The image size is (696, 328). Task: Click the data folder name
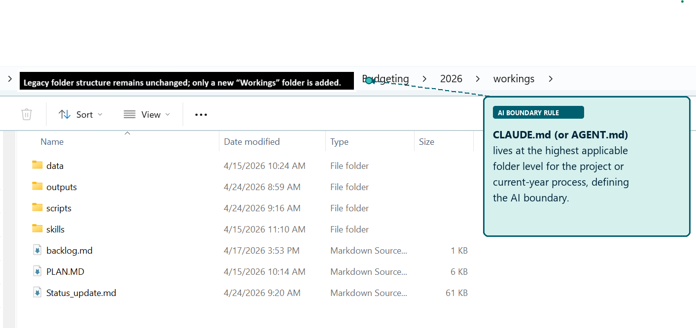coord(55,166)
